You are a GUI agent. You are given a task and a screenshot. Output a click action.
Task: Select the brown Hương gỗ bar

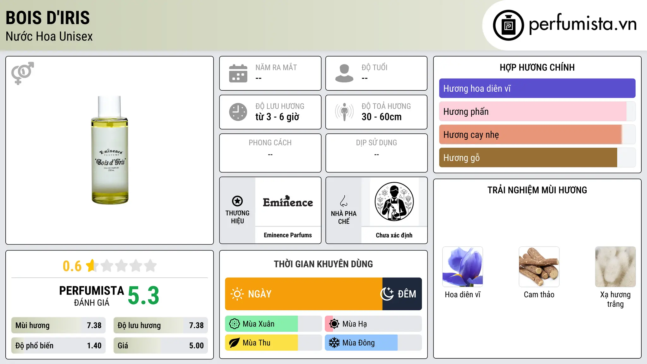[x=537, y=158]
